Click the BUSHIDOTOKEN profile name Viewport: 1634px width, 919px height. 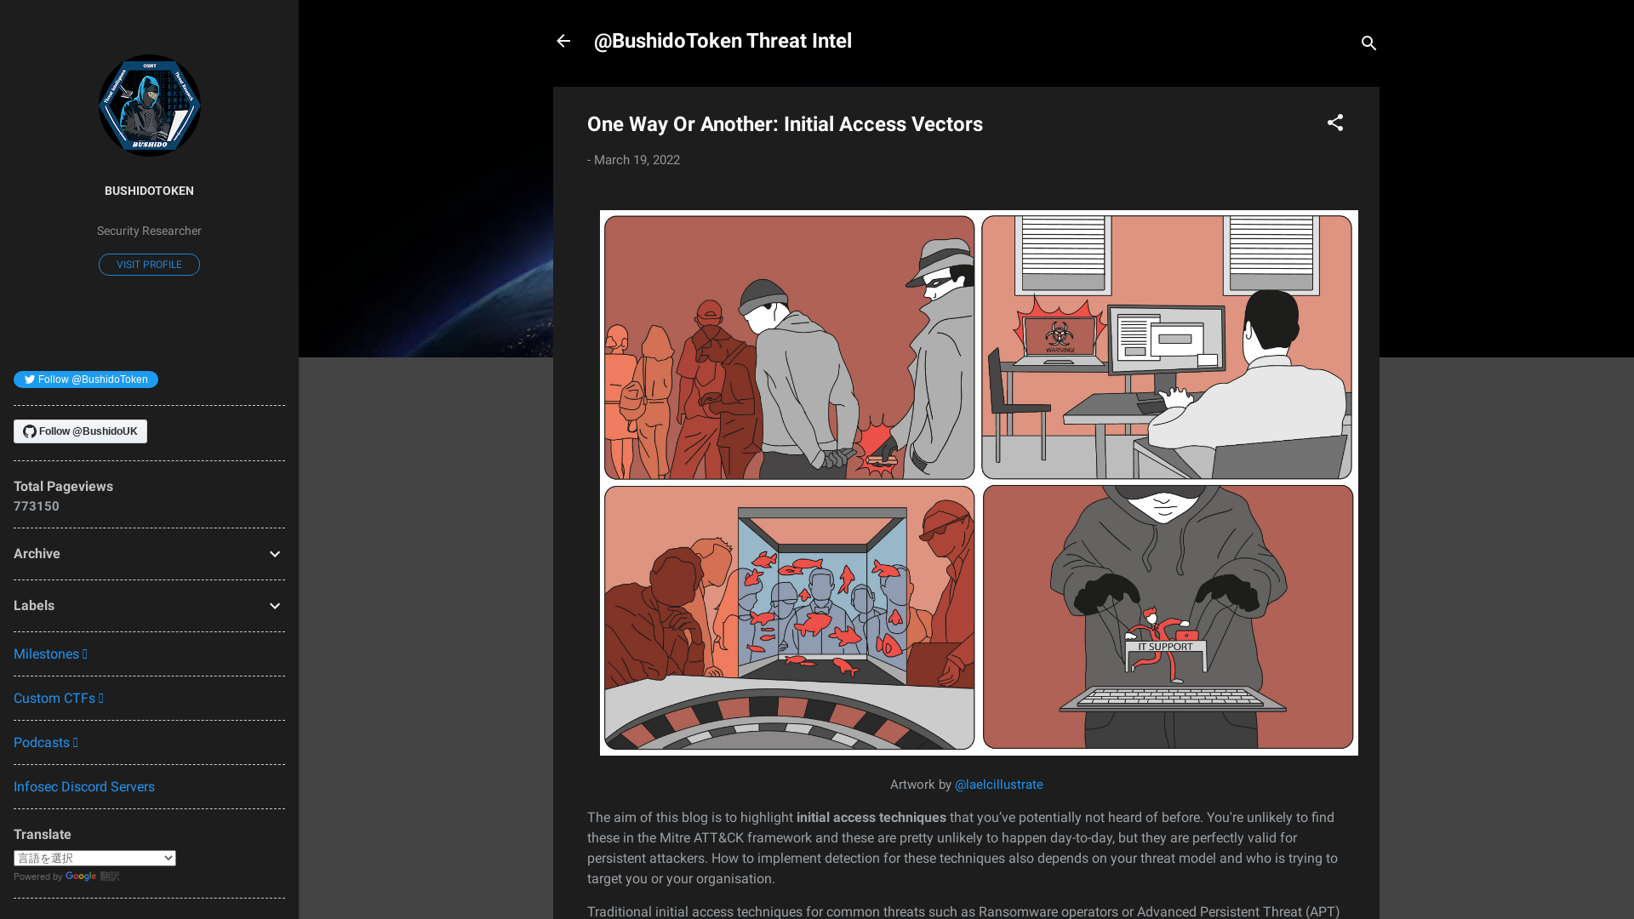click(x=149, y=191)
